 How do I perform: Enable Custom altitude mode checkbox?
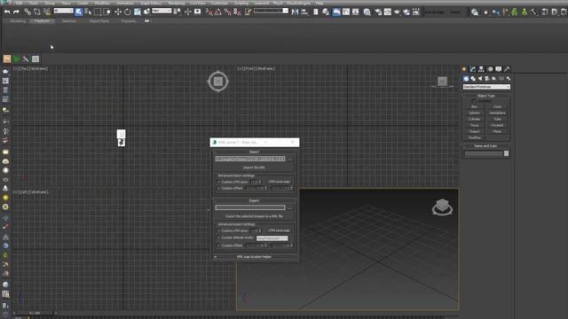(x=218, y=237)
